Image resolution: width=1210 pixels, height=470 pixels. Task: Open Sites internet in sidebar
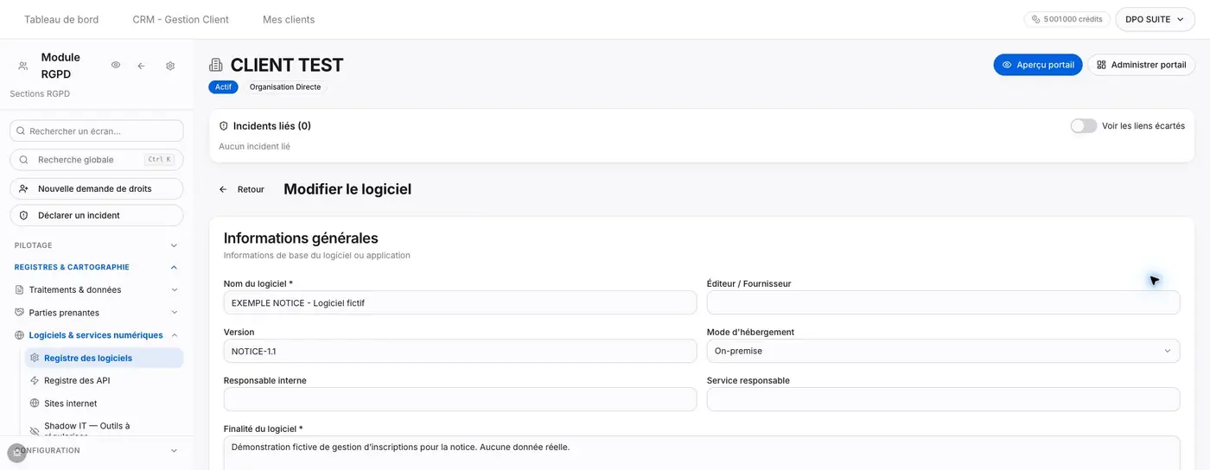pyautogui.click(x=104, y=403)
